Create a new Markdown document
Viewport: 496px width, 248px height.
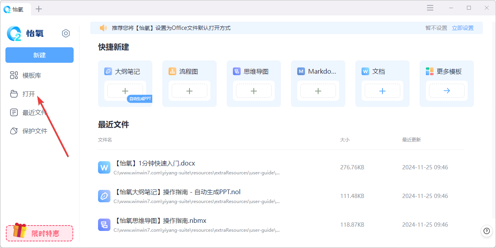tap(318, 91)
